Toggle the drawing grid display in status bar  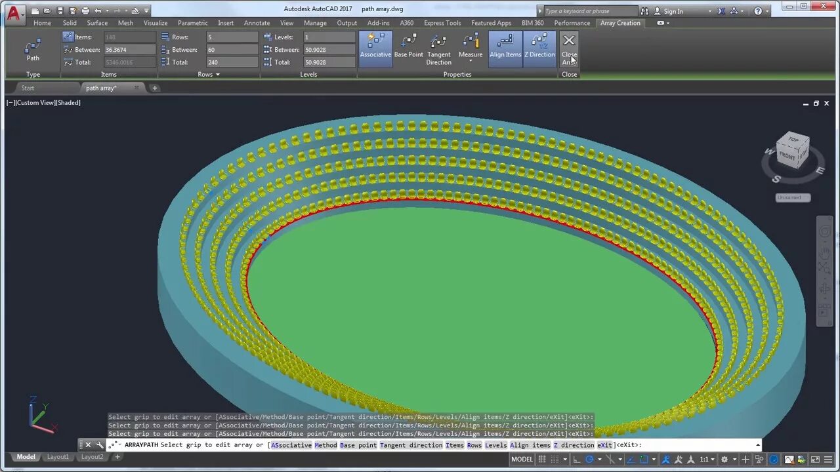pyautogui.click(x=543, y=460)
